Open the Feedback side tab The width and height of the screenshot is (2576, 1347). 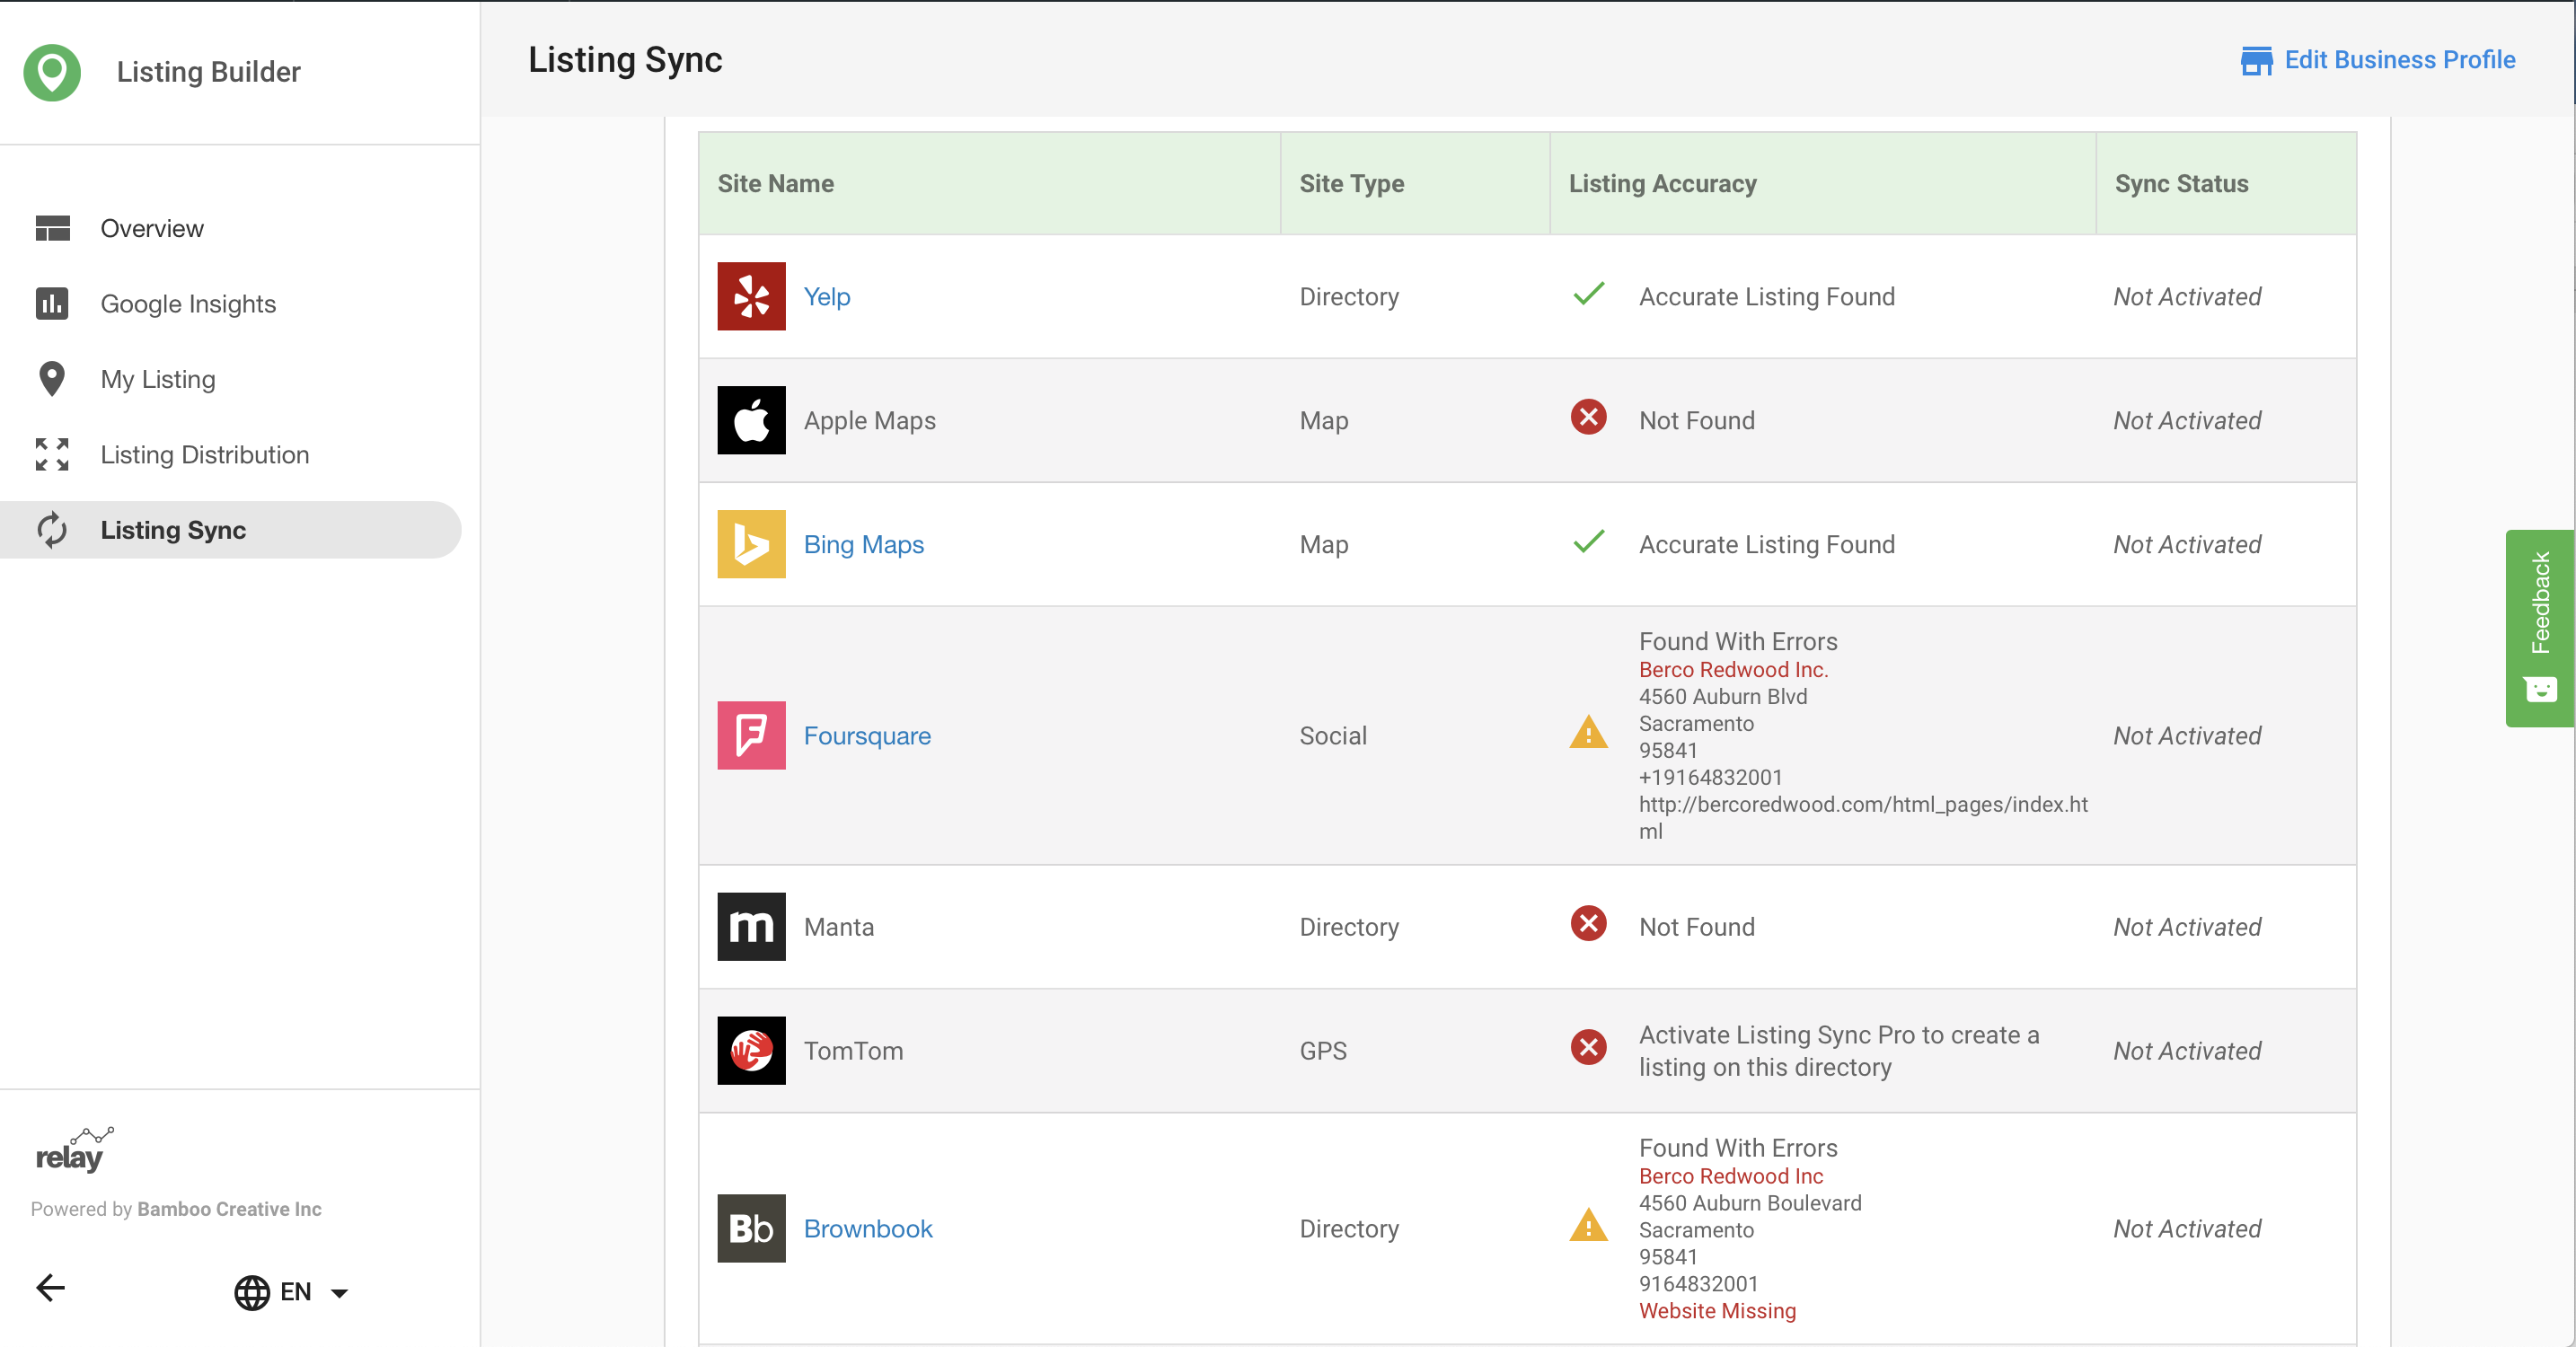pyautogui.click(x=2540, y=627)
